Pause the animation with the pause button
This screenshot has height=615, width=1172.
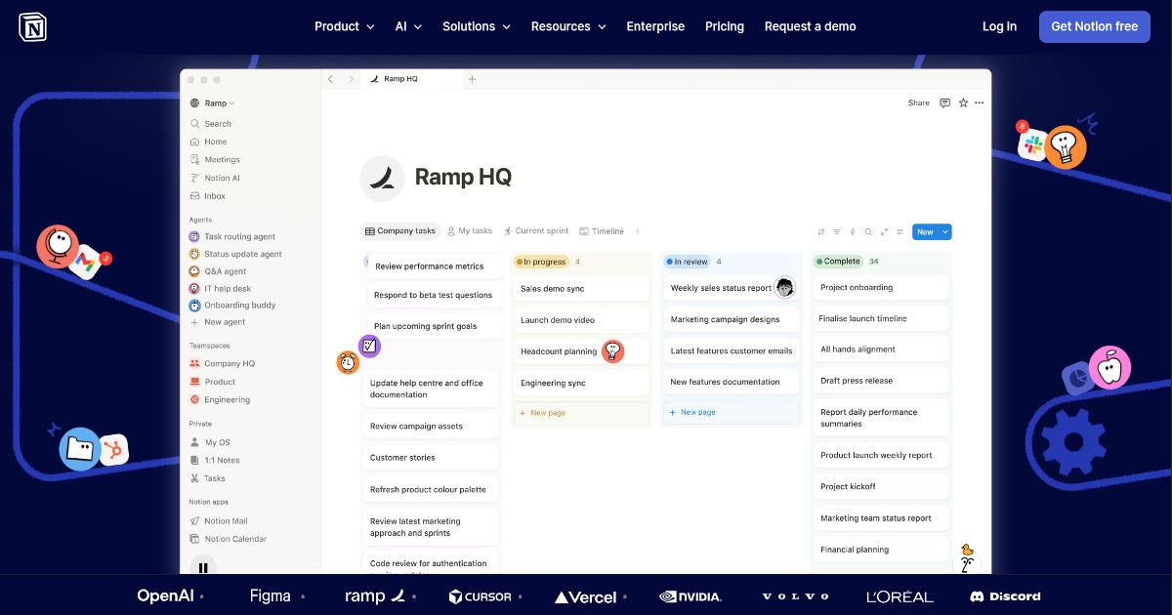[x=203, y=567]
